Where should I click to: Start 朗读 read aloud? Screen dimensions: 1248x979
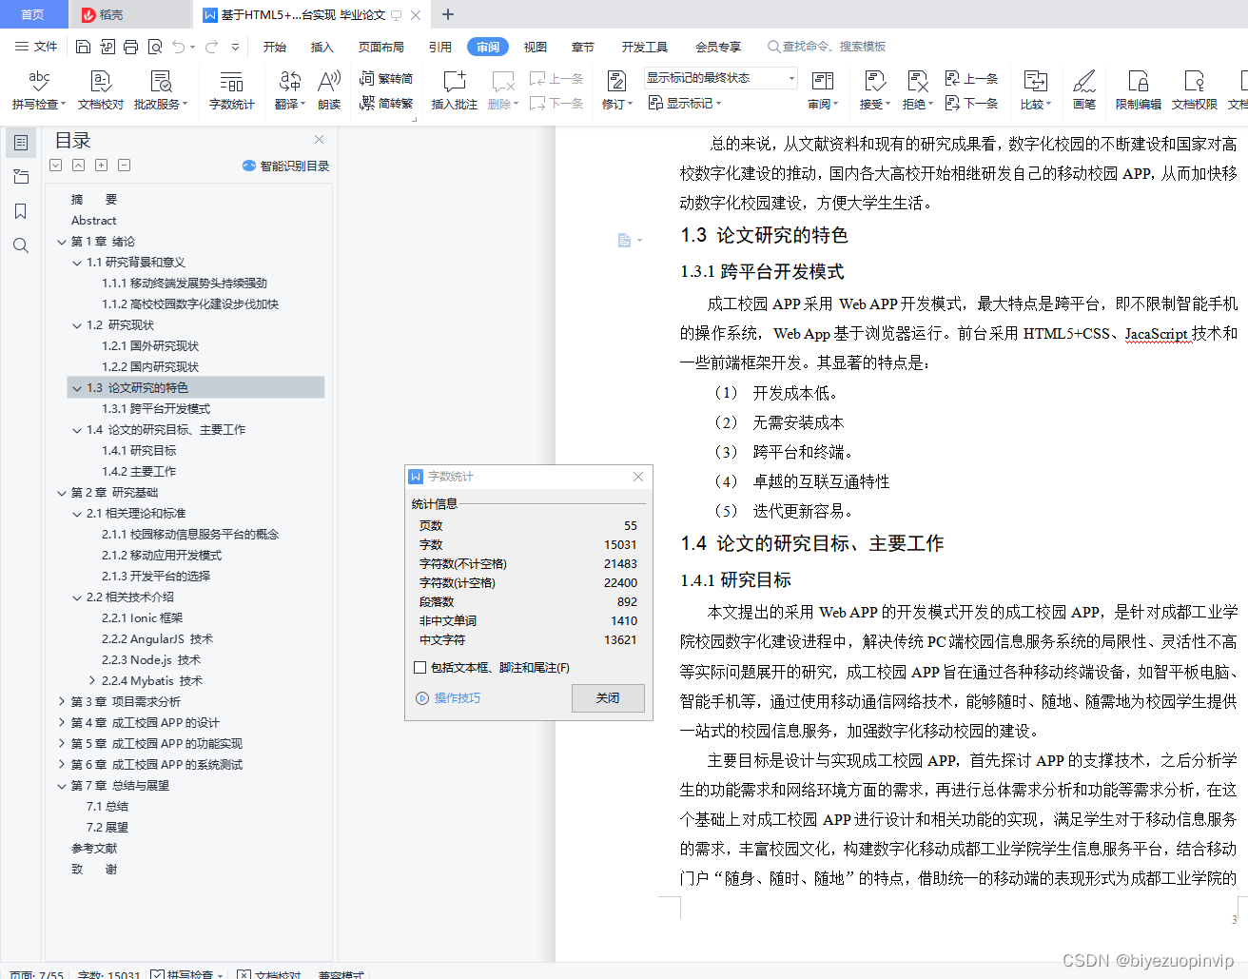pos(328,90)
